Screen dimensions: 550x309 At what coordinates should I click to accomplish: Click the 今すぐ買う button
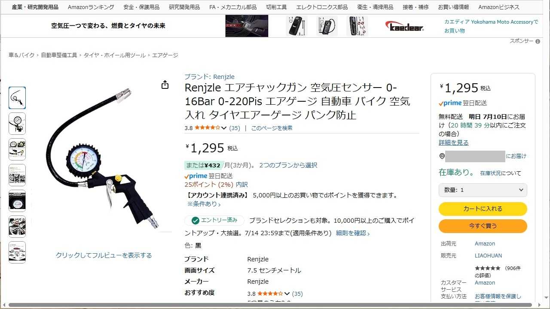[x=483, y=226]
